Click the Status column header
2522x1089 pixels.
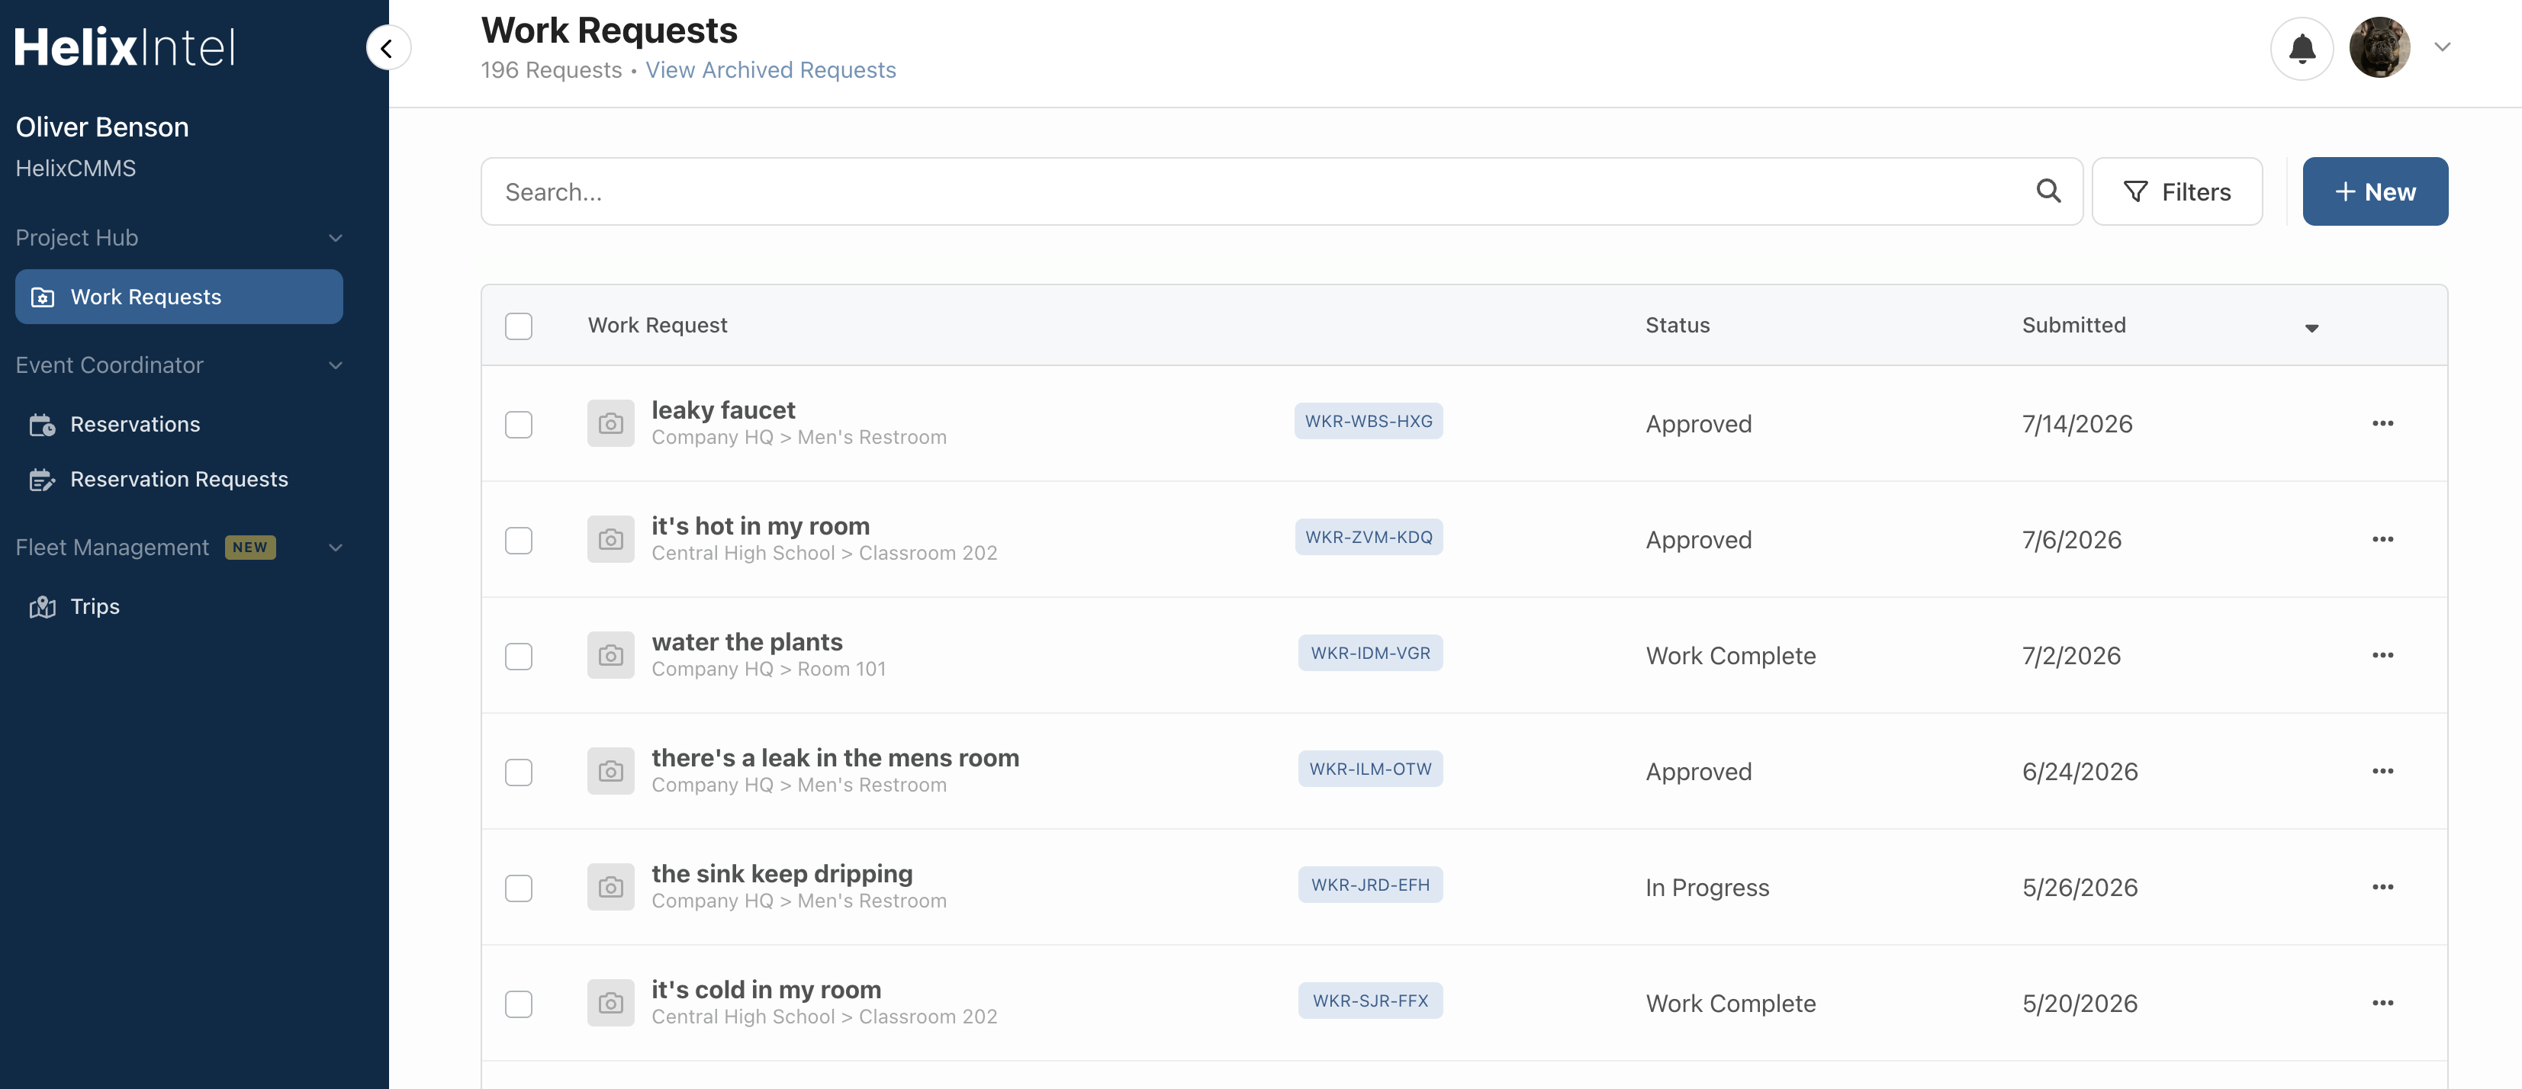1677,326
